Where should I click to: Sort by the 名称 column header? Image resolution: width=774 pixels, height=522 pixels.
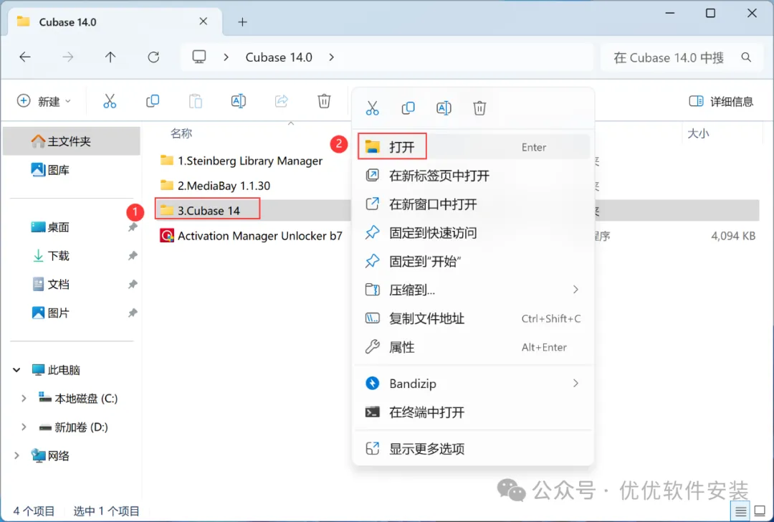click(181, 133)
